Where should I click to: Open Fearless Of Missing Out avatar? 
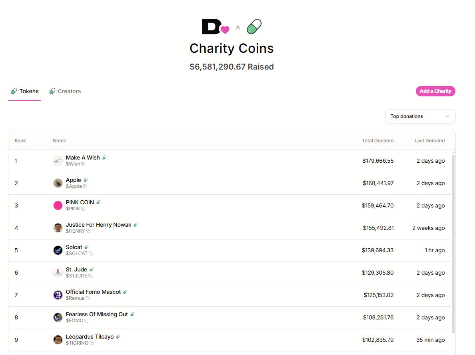(x=58, y=318)
